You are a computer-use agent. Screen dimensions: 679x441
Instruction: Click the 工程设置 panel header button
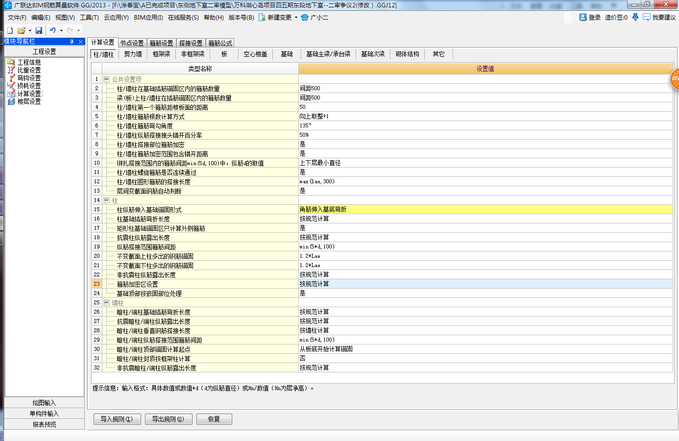[45, 51]
